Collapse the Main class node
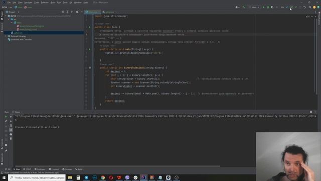Screen dimensions: 321x181 12,23
